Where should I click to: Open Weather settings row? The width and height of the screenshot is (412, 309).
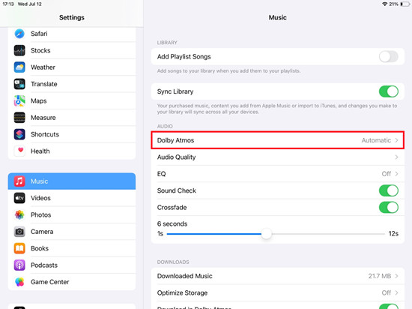point(72,67)
